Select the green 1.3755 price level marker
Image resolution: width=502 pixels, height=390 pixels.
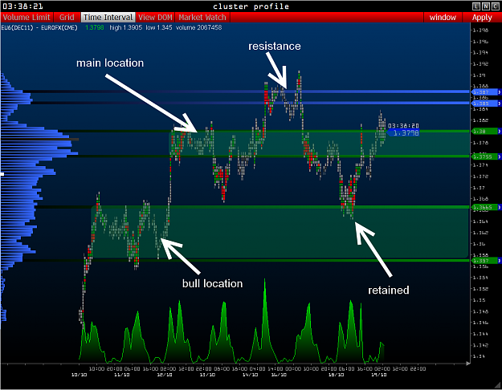pos(484,156)
